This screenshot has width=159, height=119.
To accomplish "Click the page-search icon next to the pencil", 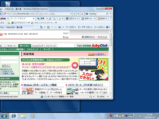I will point(54,18).
